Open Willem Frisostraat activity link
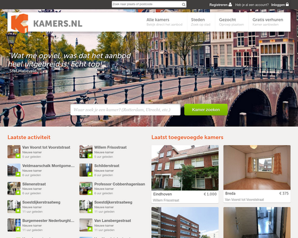The width and height of the screenshot is (298, 238). tap(110, 147)
